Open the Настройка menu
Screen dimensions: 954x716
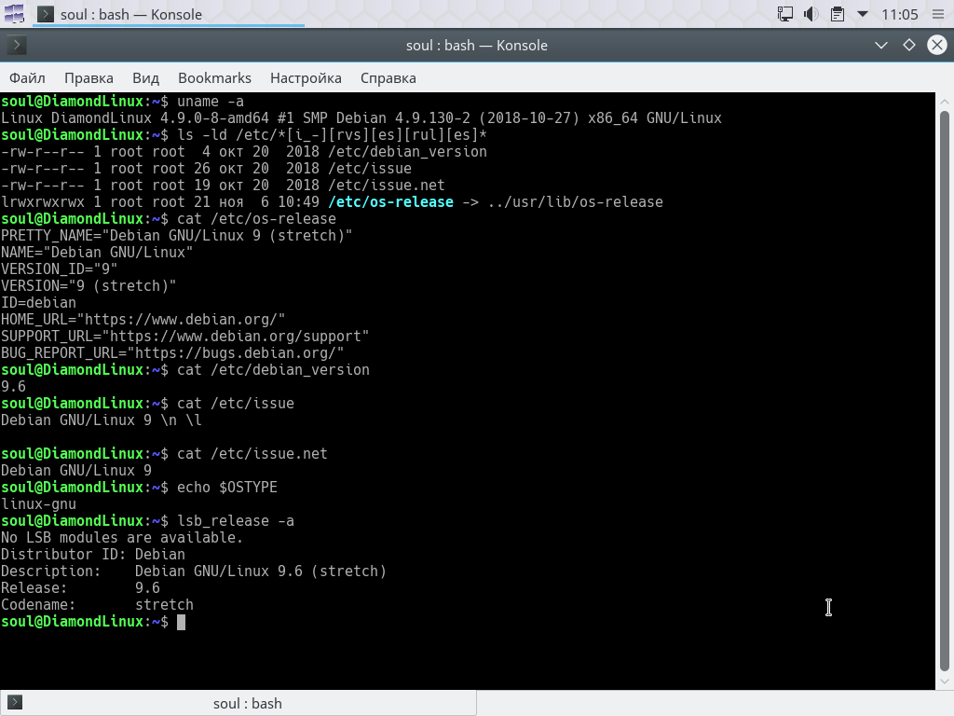(x=306, y=78)
